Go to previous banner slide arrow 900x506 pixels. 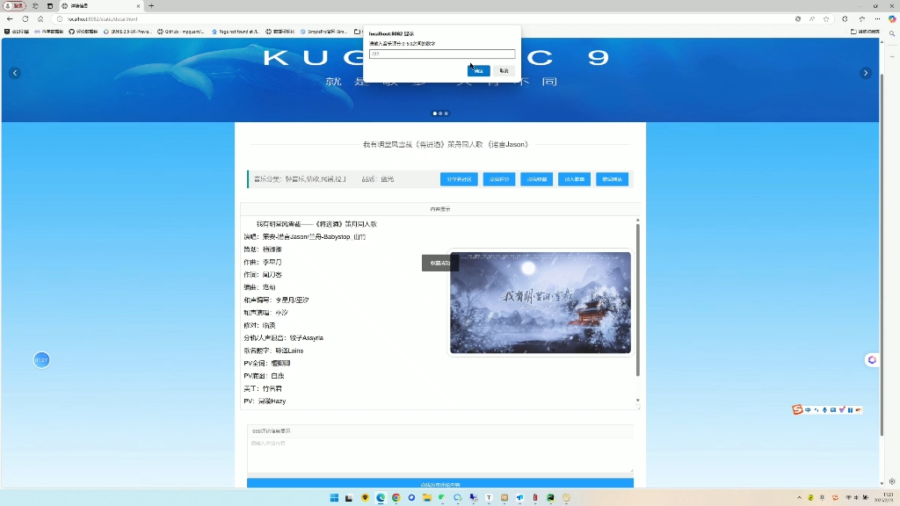pos(15,73)
